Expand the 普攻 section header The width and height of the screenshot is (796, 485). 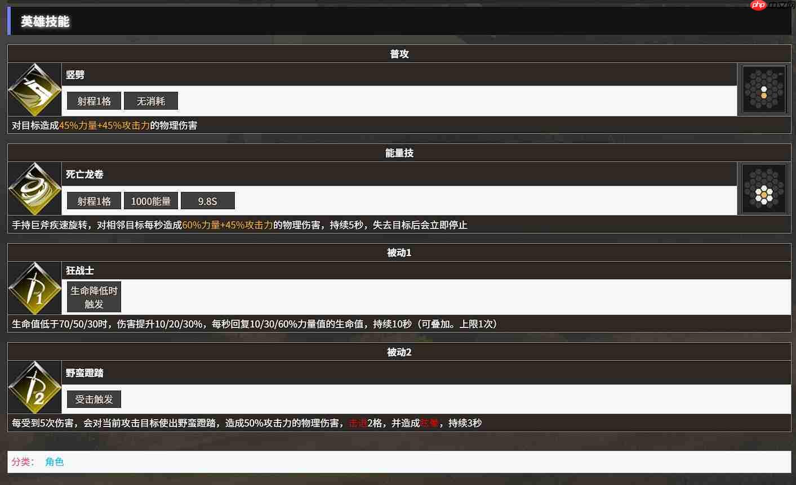(x=398, y=53)
